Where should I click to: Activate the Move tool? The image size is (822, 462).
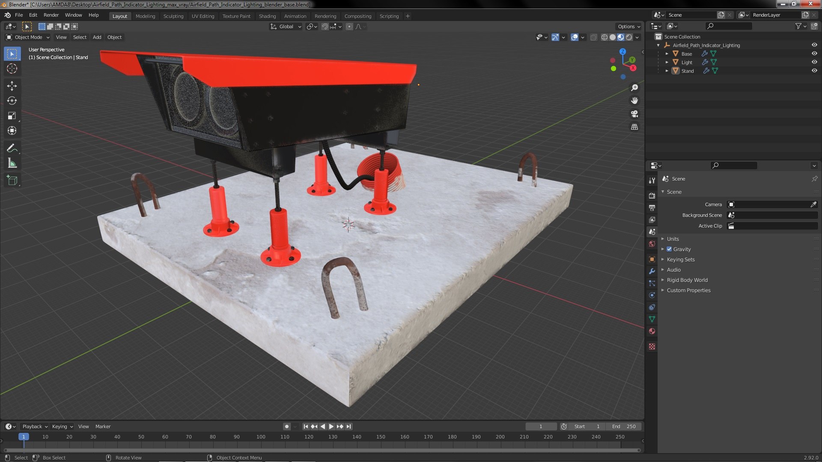click(12, 86)
